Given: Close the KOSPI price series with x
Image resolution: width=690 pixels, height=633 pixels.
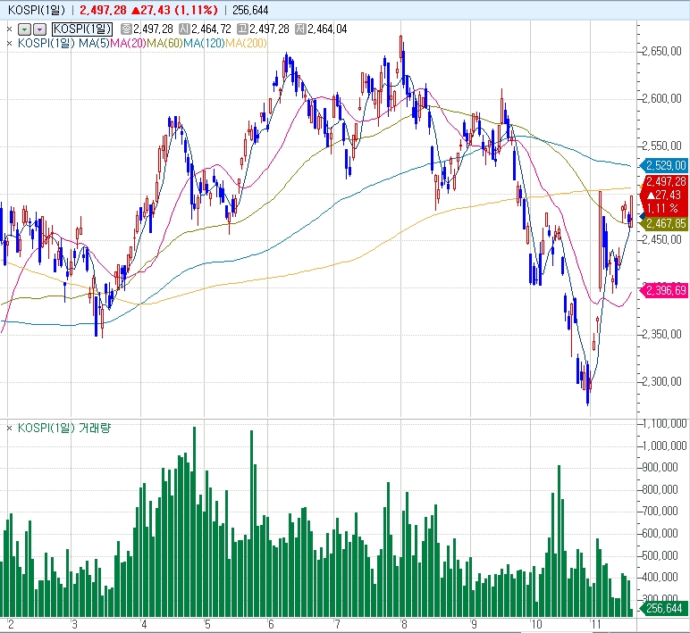Looking at the screenshot, I should (9, 29).
